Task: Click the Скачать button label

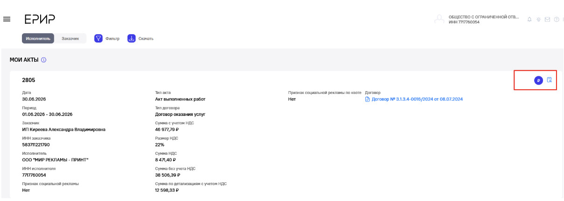Action: (146, 38)
